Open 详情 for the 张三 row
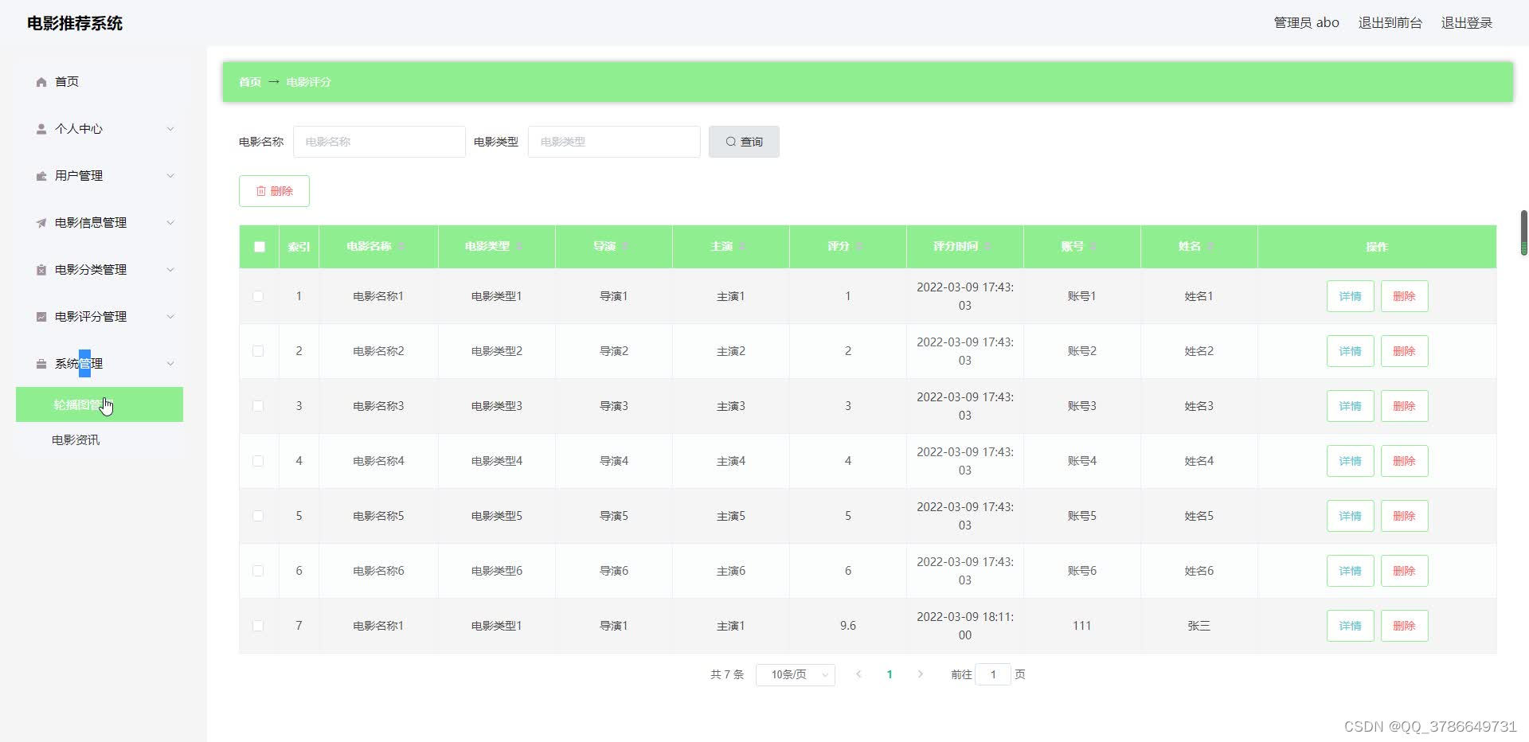This screenshot has height=742, width=1529. click(x=1350, y=626)
